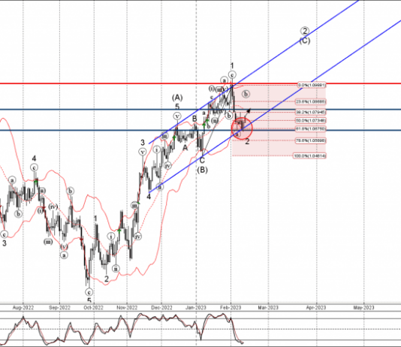Click the circled b in the retracement zone
Image resolution: width=401 pixels, height=347 pixels.
click(x=246, y=94)
